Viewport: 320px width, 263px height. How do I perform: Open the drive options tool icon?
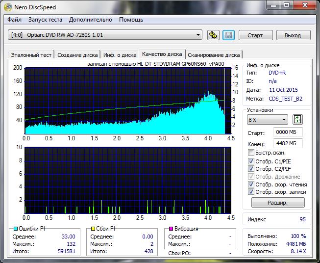pos(213,35)
